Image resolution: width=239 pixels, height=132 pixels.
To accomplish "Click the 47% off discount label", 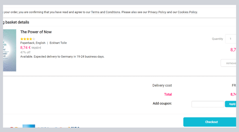I will click(x=25, y=52).
